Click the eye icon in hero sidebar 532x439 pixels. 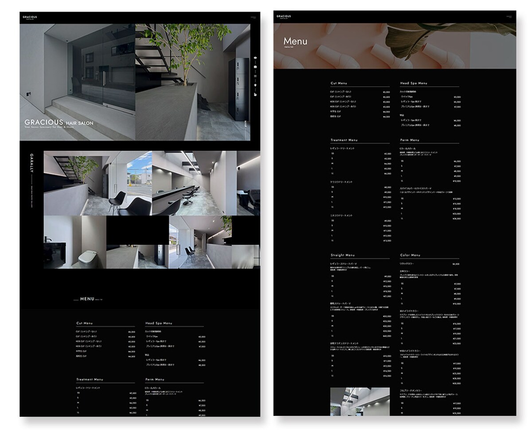point(255,58)
